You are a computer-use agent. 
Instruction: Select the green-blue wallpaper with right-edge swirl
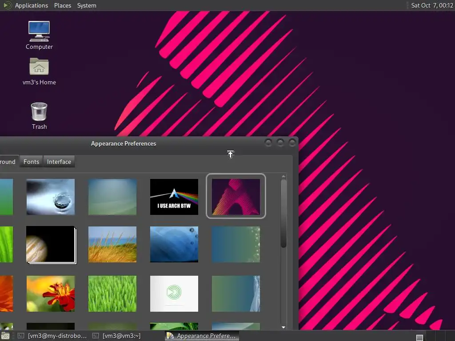pos(236,294)
